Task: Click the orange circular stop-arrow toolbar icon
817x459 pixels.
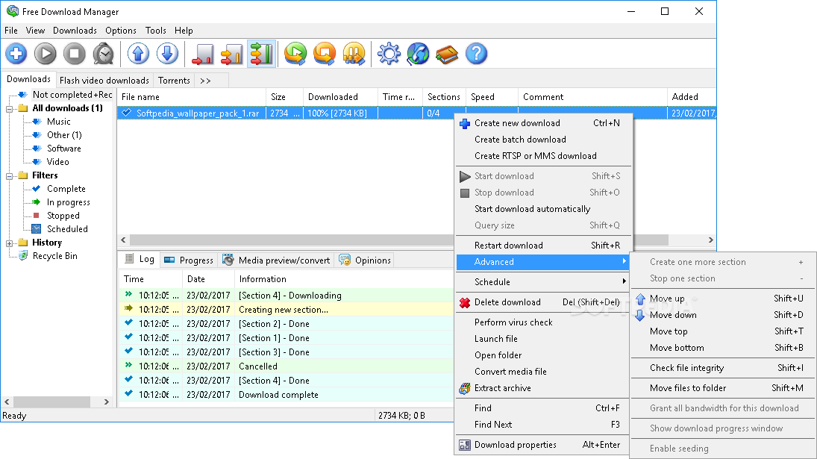Action: (325, 54)
